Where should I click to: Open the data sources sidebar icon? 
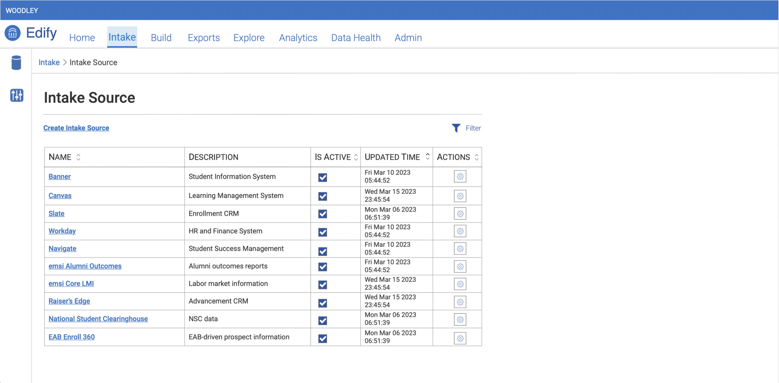point(16,63)
